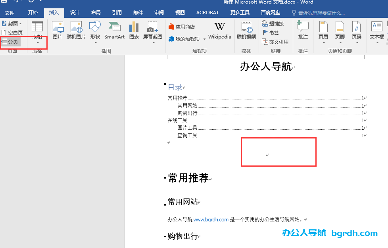Insert a picture using 图片 icon
The width and height of the screenshot is (388, 248).
[x=58, y=32]
